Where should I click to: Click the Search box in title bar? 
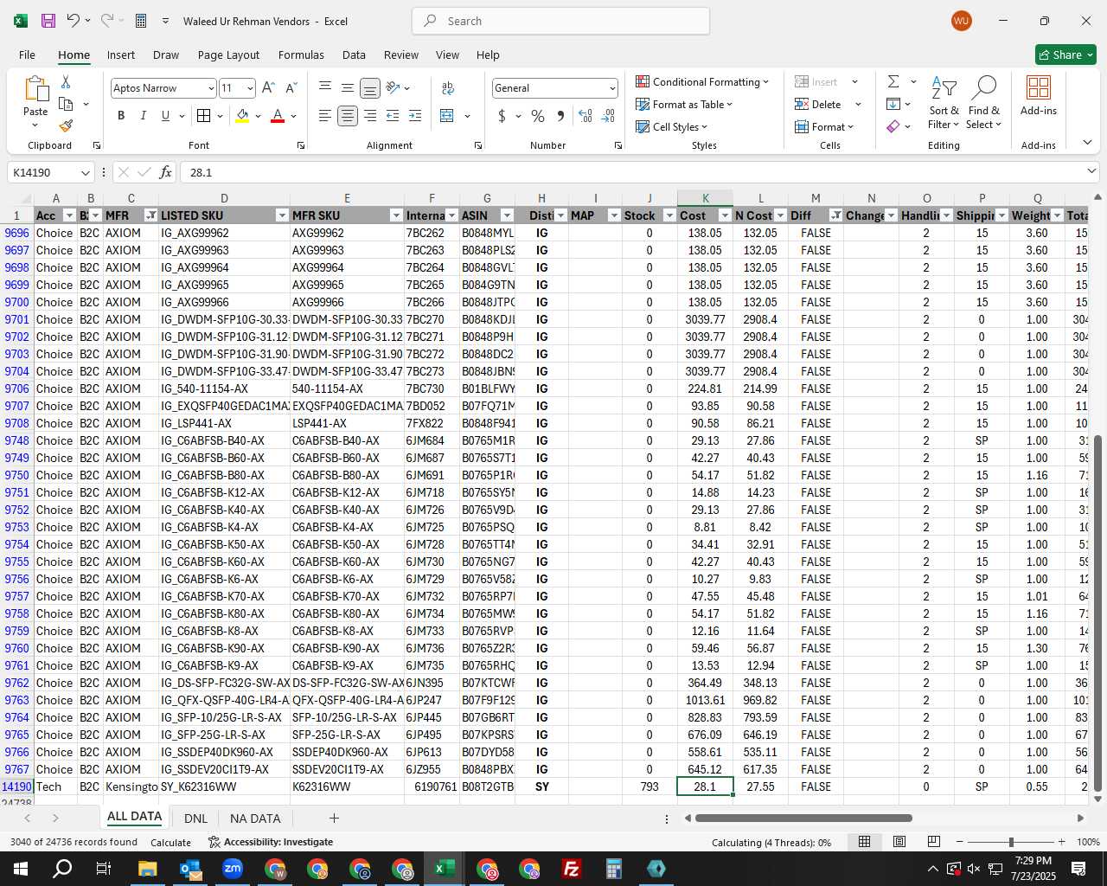point(561,21)
